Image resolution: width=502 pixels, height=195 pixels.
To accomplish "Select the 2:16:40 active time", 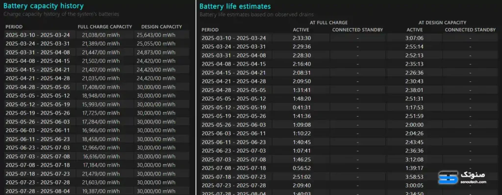I will pos(302,64).
